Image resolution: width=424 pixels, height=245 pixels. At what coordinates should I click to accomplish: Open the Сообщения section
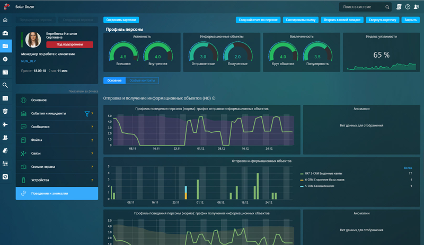[x=57, y=126]
